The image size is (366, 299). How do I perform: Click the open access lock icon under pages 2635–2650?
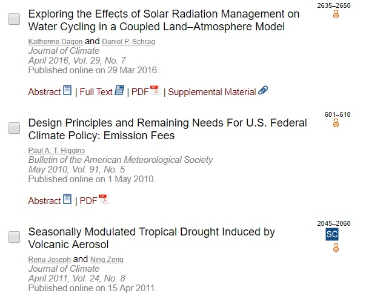tap(336, 15)
